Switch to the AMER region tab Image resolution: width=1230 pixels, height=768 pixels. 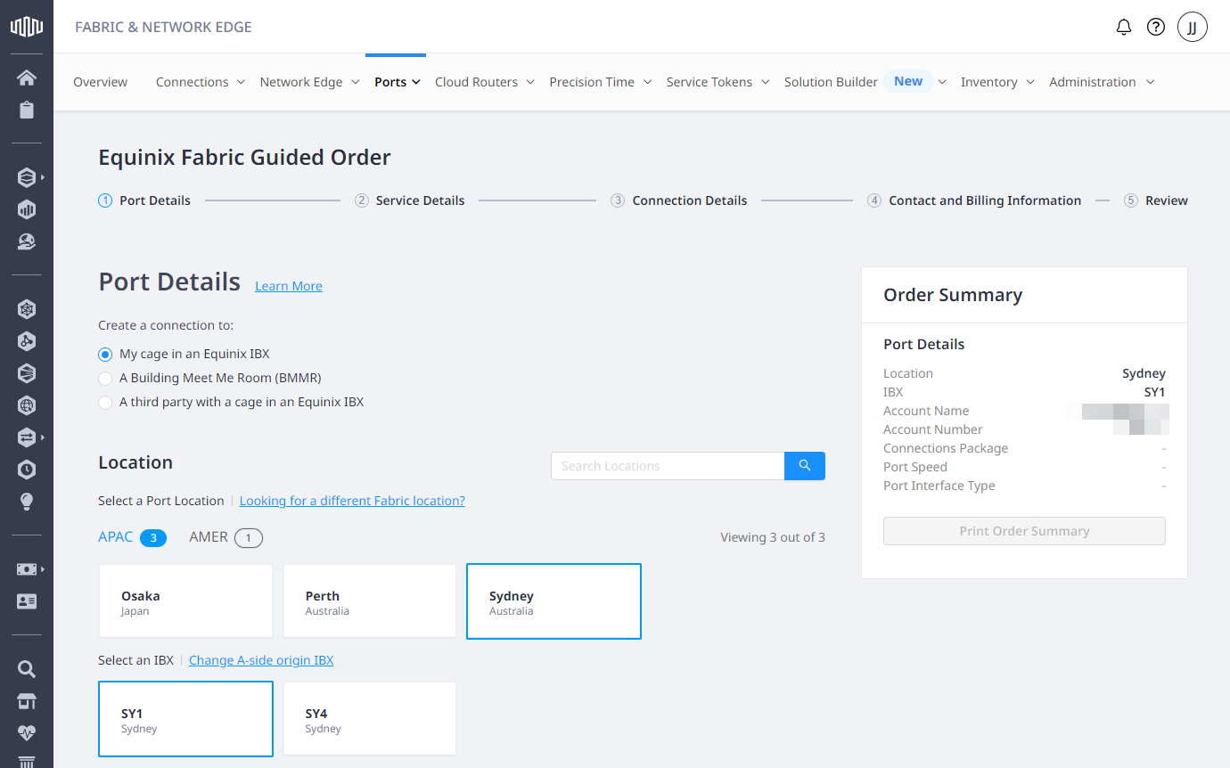(x=225, y=537)
